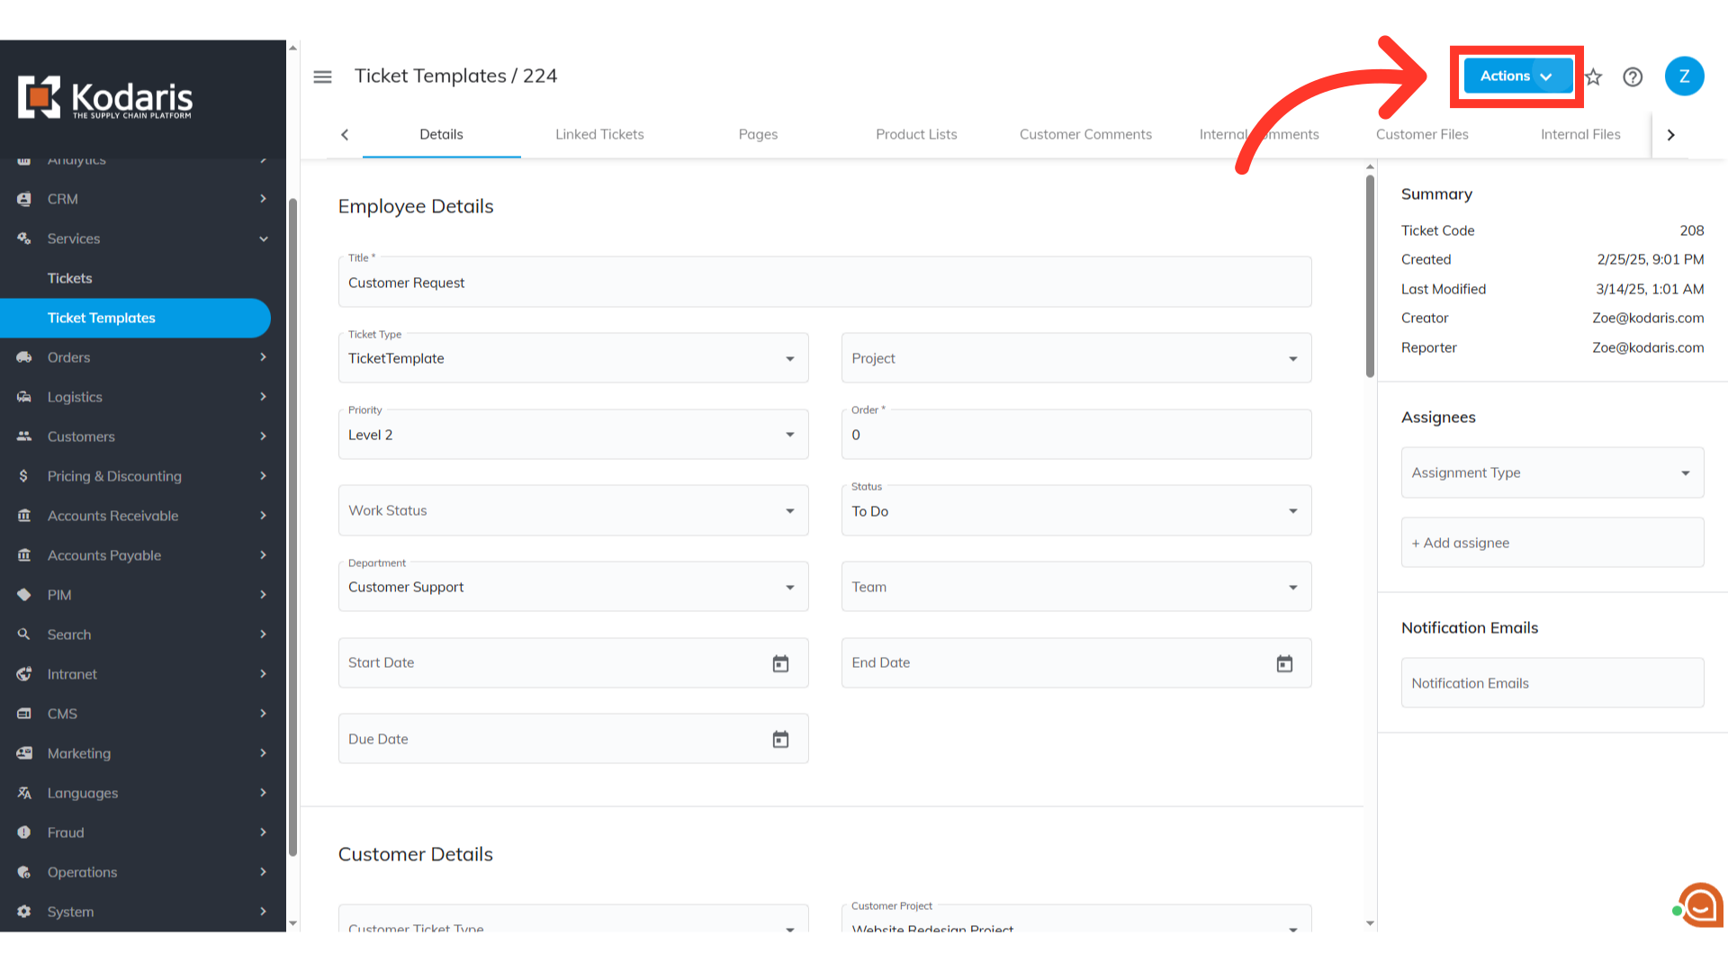This screenshot has width=1728, height=972.
Task: Click the Add assignee field
Action: tap(1552, 543)
